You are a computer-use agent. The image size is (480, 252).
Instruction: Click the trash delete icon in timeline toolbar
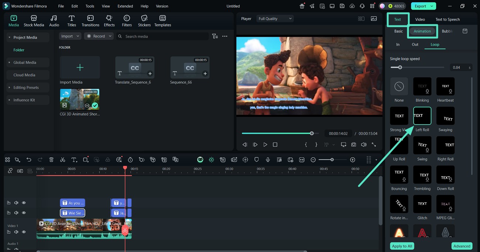pos(51,160)
